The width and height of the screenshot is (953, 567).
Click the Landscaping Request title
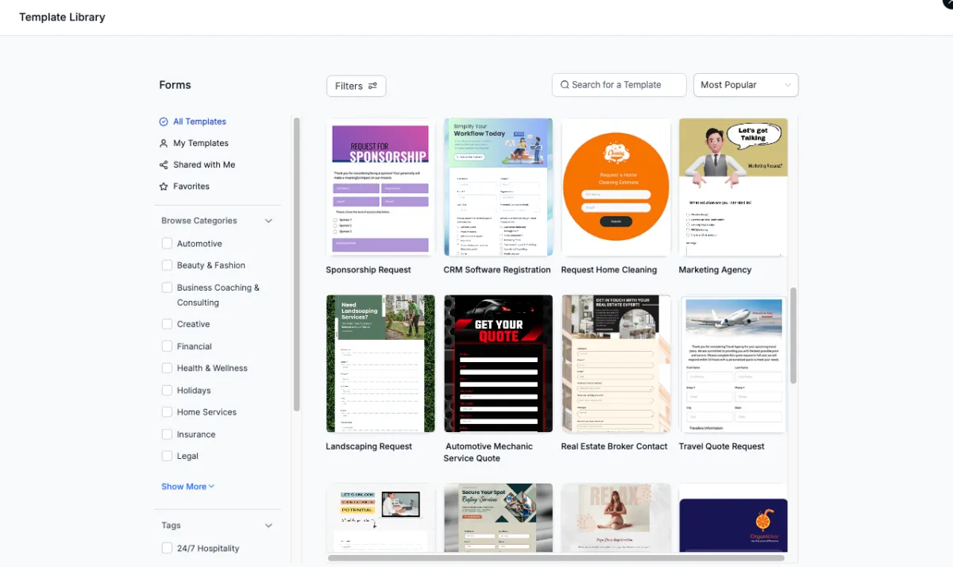click(368, 446)
